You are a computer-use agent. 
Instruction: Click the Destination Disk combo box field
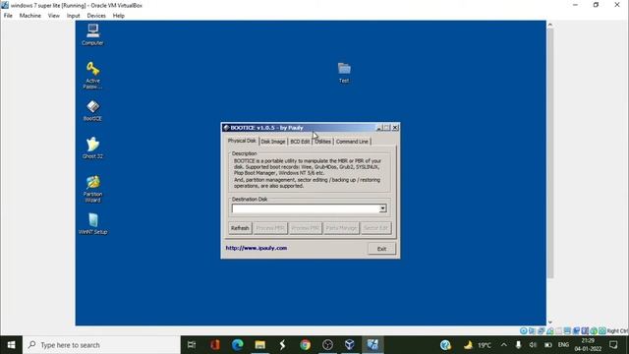tap(309, 208)
